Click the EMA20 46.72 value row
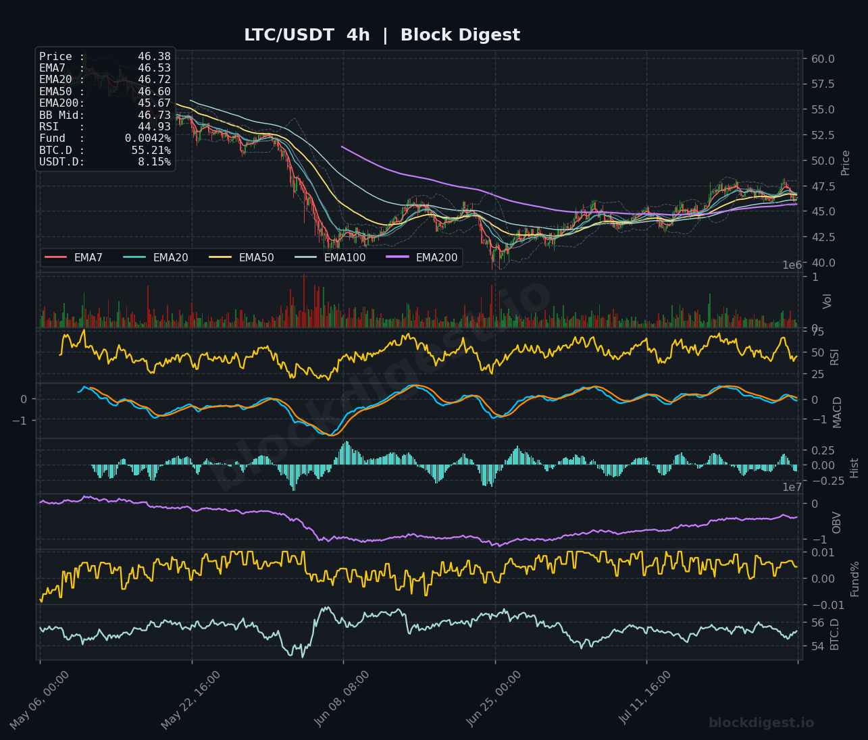This screenshot has width=868, height=740. point(105,80)
